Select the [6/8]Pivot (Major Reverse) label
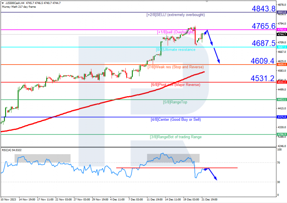The image size is (287, 203). tap(175, 85)
